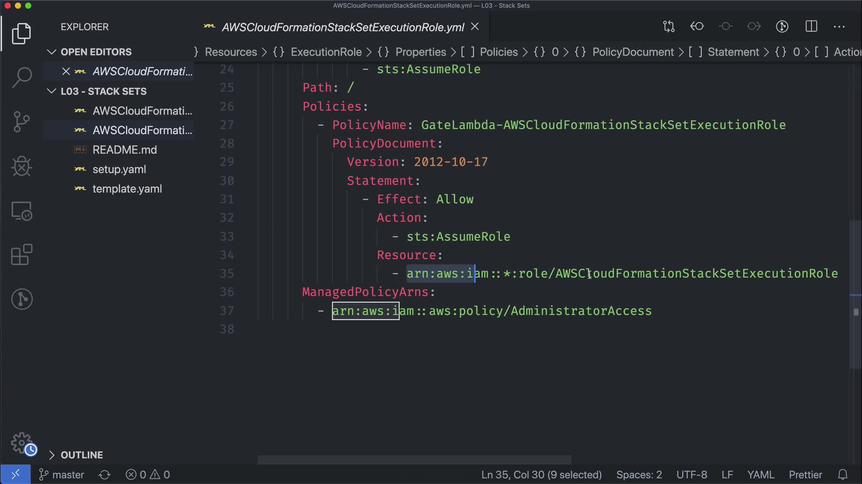The image size is (862, 484).
Task: Click the Synchronize Changes icon in status bar
Action: (x=105, y=475)
